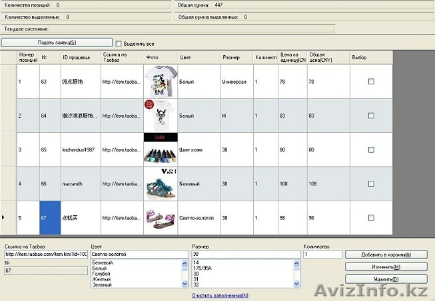Click into the 'Количество' input field

(322, 254)
